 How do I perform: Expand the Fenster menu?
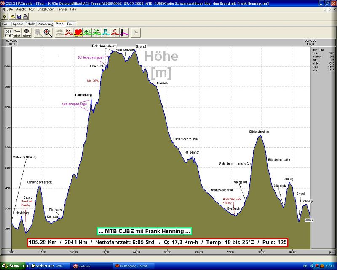click(62, 9)
